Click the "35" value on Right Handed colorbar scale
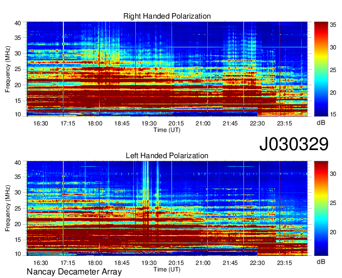 point(333,25)
